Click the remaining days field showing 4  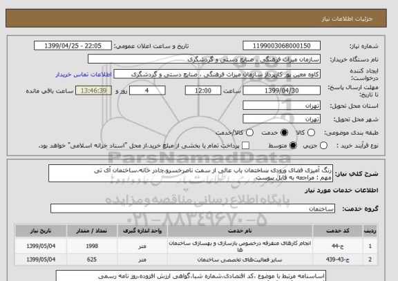point(147,90)
